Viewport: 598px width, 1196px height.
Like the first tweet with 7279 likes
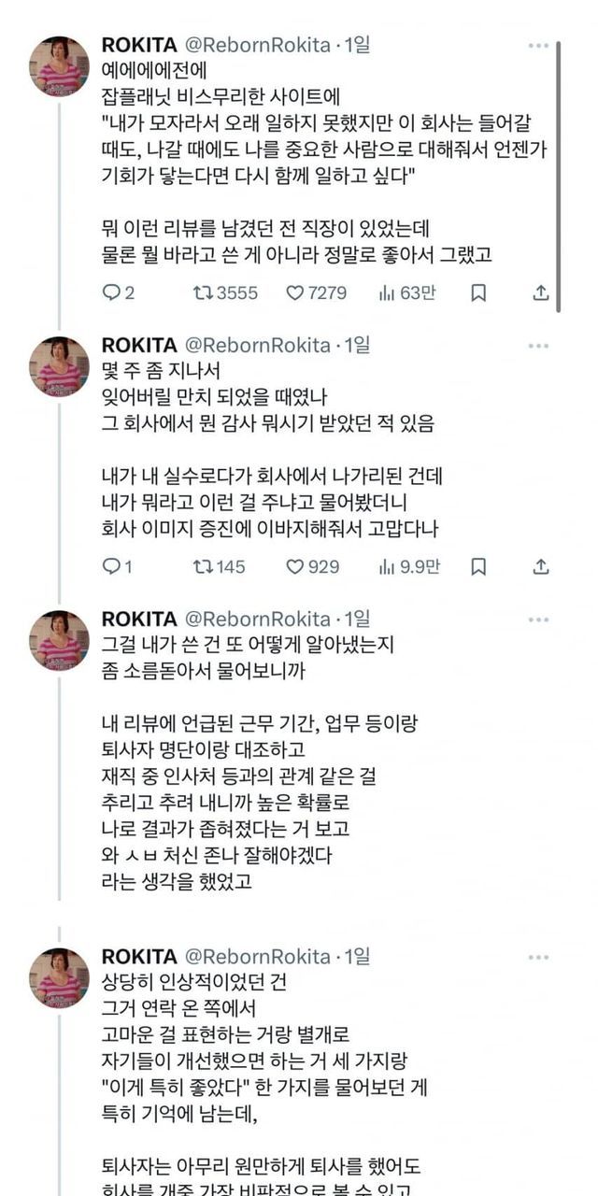pyautogui.click(x=295, y=292)
